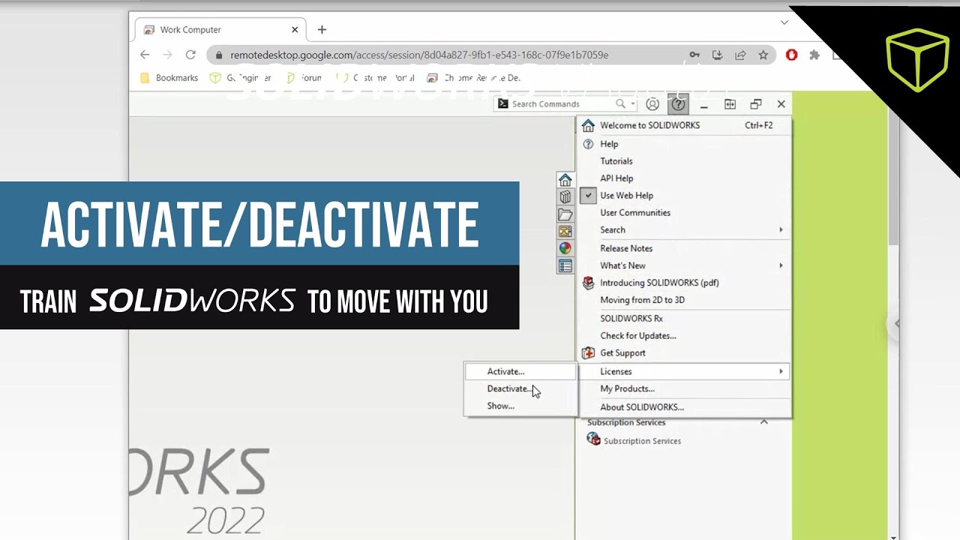Image resolution: width=960 pixels, height=540 pixels.
Task: Expand the Licenses submenu arrow
Action: 781,371
